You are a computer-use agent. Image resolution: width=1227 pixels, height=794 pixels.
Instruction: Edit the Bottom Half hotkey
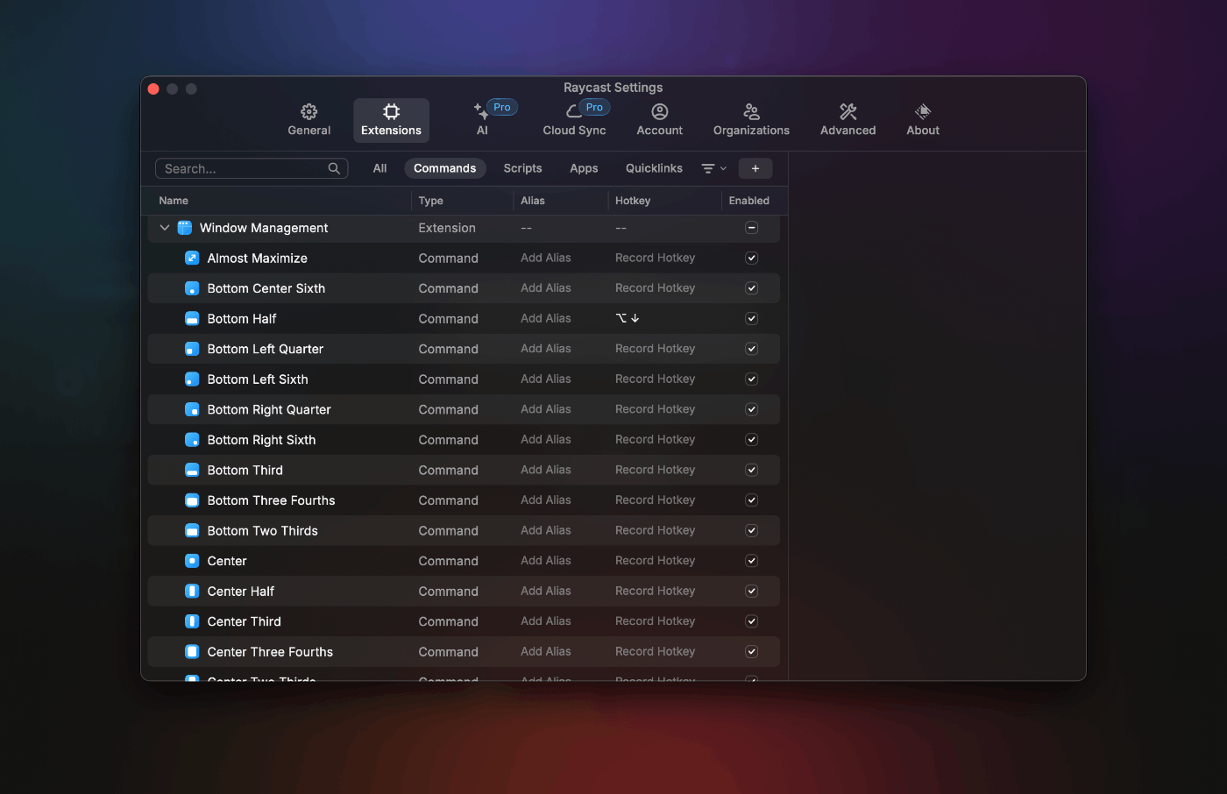click(x=628, y=319)
